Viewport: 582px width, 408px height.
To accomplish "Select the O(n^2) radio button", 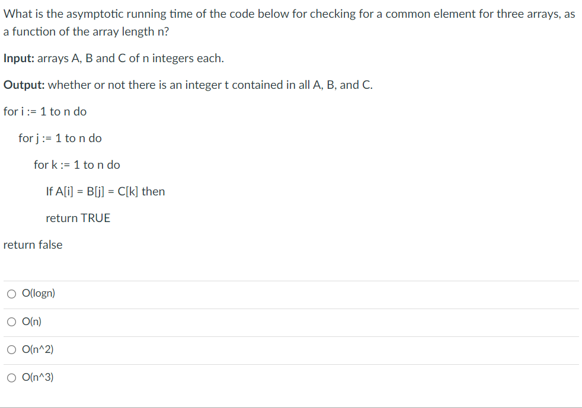I will (x=11, y=349).
